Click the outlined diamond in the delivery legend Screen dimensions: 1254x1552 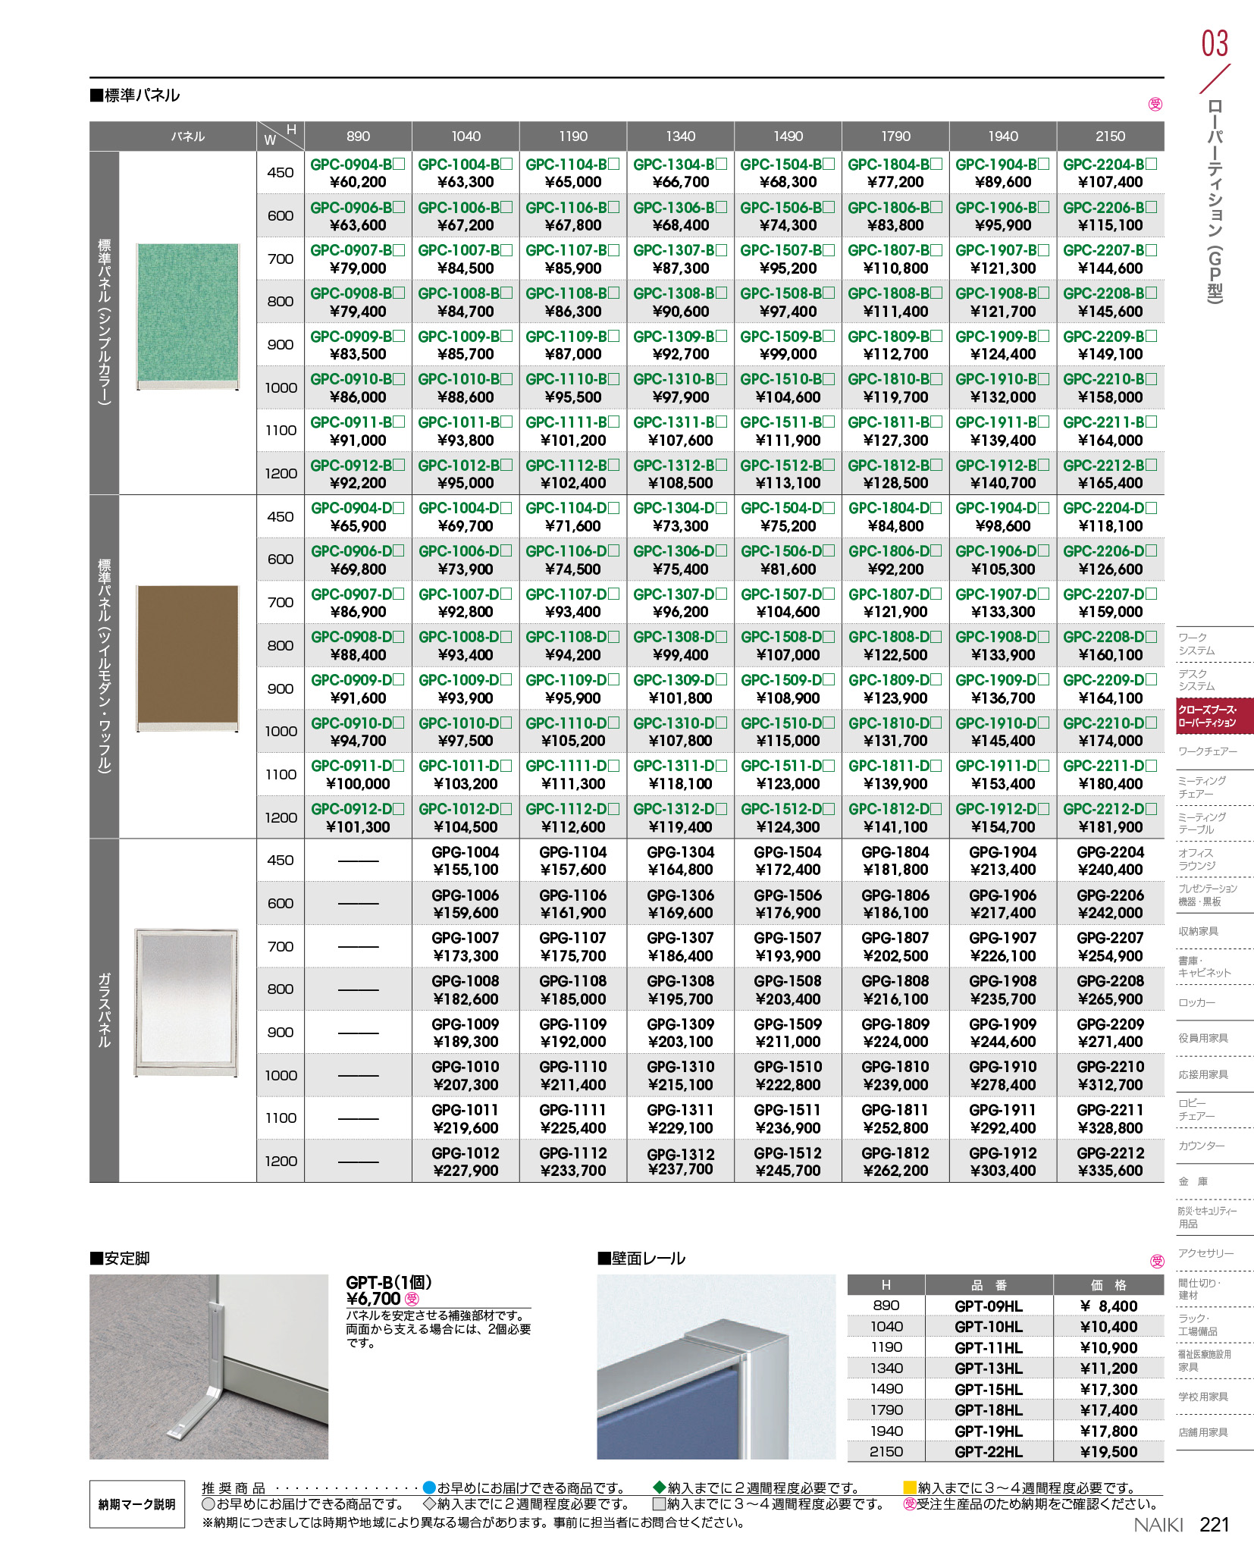point(429,1504)
